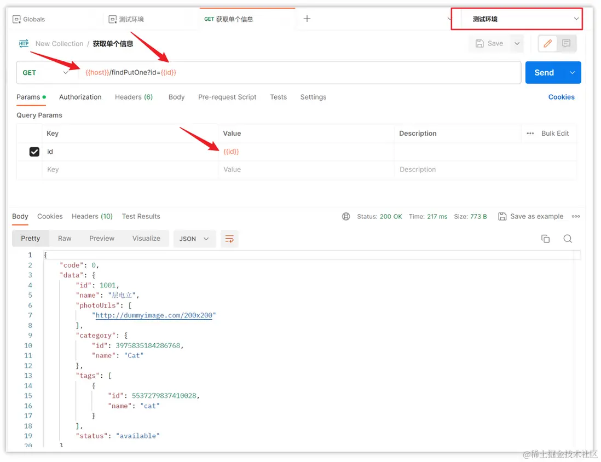
Task: Click the "name": "Cat" line
Action: pos(117,355)
